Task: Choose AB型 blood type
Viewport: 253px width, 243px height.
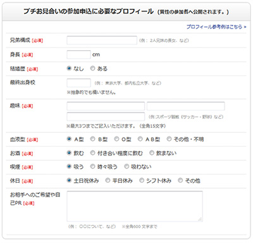Action: click(x=140, y=139)
